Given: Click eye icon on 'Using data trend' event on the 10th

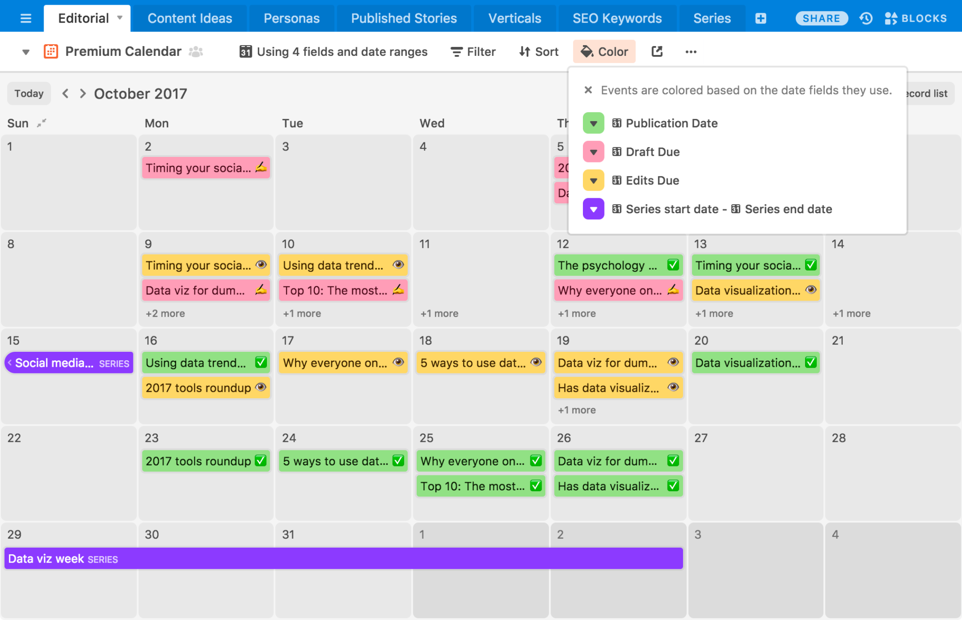Looking at the screenshot, I should [398, 265].
